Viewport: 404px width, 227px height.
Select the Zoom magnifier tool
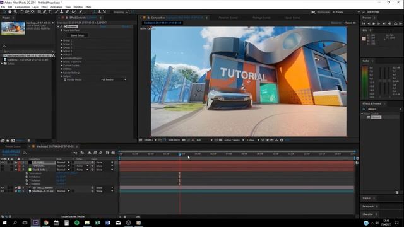click(15, 12)
